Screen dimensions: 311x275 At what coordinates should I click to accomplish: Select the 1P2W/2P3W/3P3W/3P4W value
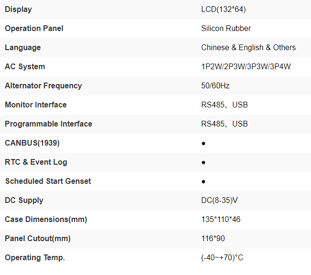click(x=246, y=67)
